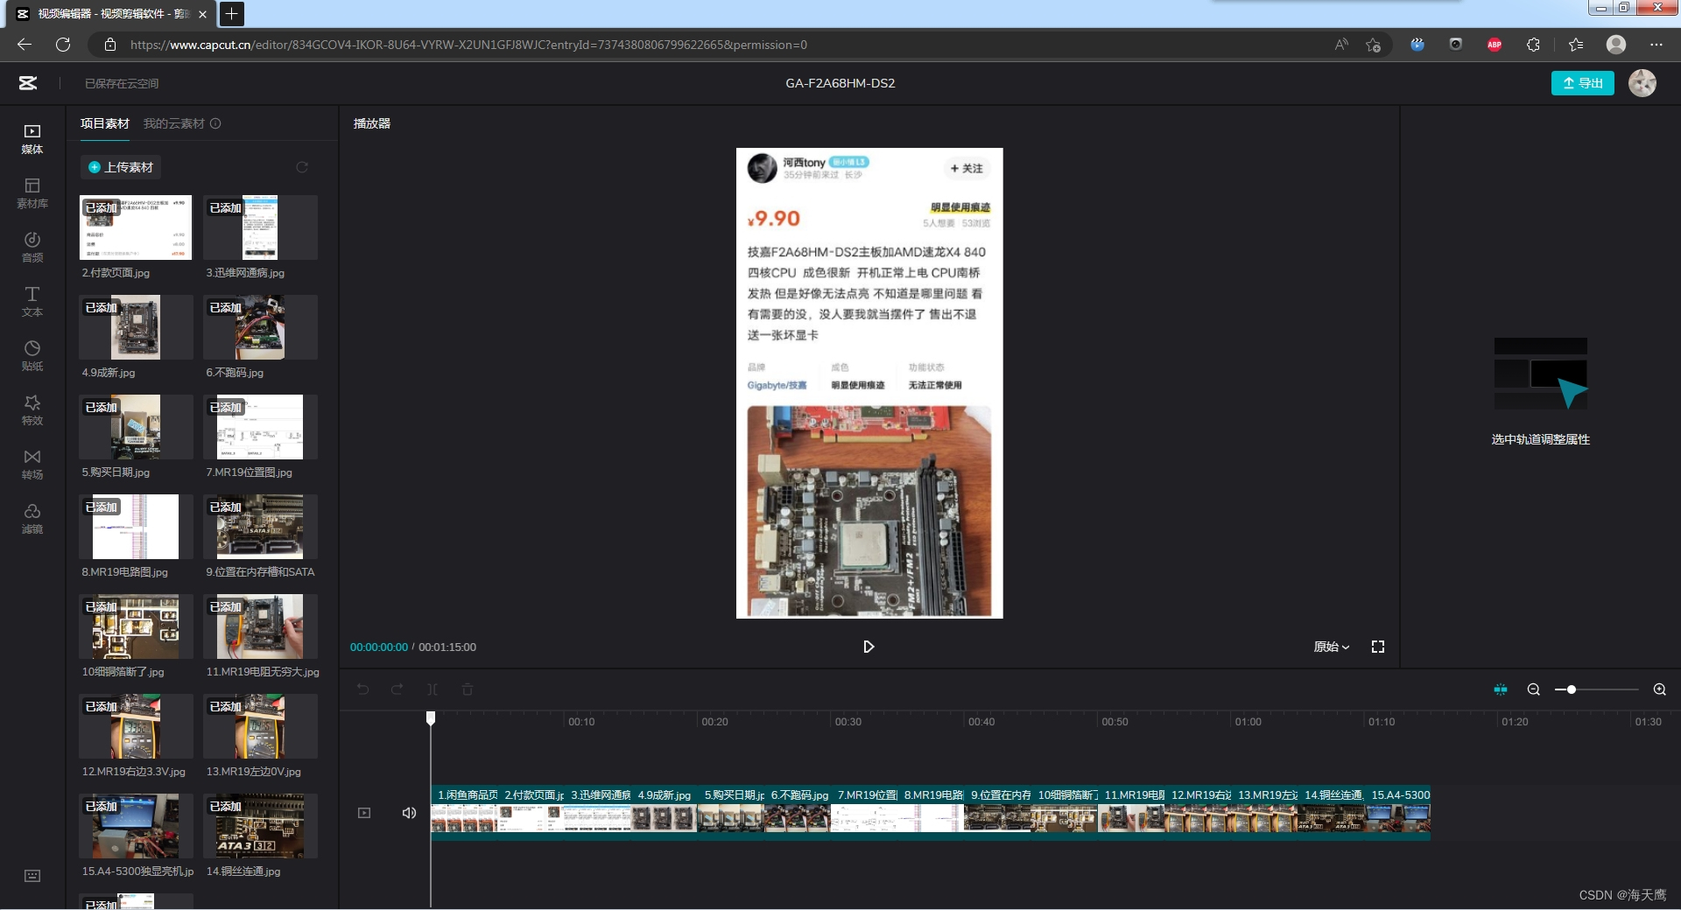Click the undo arrow in timeline toolbar
The height and width of the screenshot is (910, 1681).
point(362,689)
